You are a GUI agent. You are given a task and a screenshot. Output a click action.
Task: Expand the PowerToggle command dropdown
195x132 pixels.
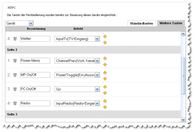97,75
